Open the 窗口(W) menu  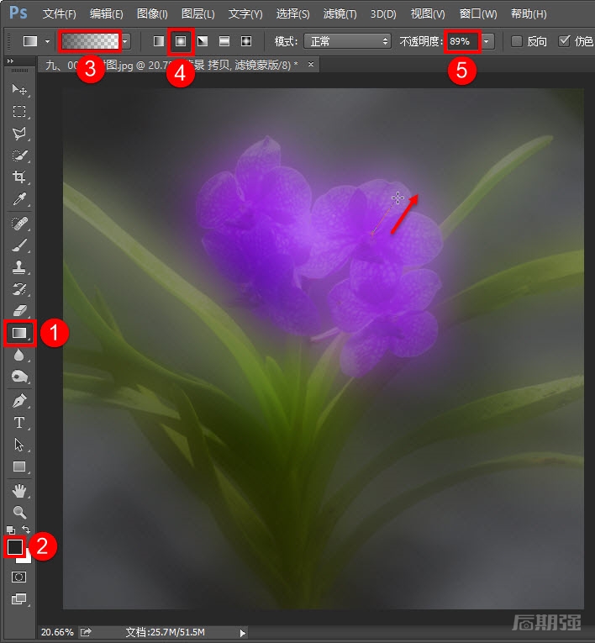[477, 14]
